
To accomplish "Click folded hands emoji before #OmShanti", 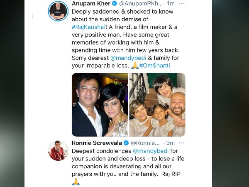I will click(x=135, y=65).
